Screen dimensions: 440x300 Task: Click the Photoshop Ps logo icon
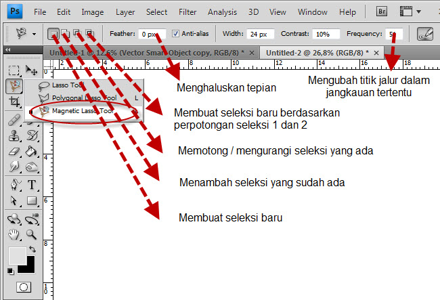tap(15, 12)
